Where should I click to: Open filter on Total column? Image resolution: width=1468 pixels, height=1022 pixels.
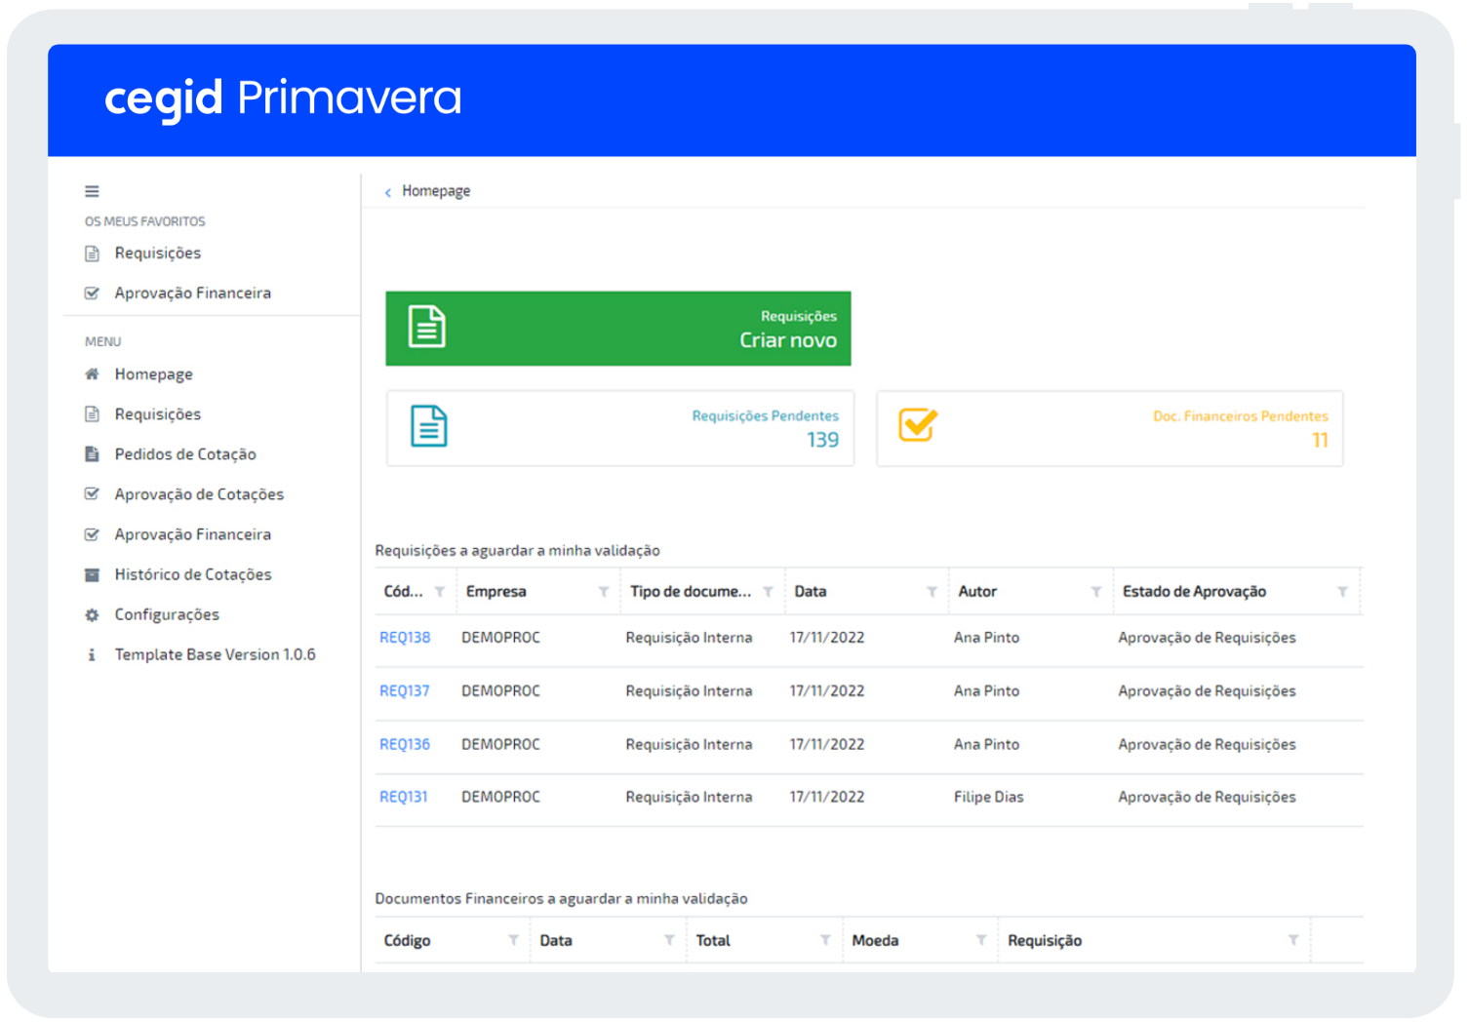825,940
